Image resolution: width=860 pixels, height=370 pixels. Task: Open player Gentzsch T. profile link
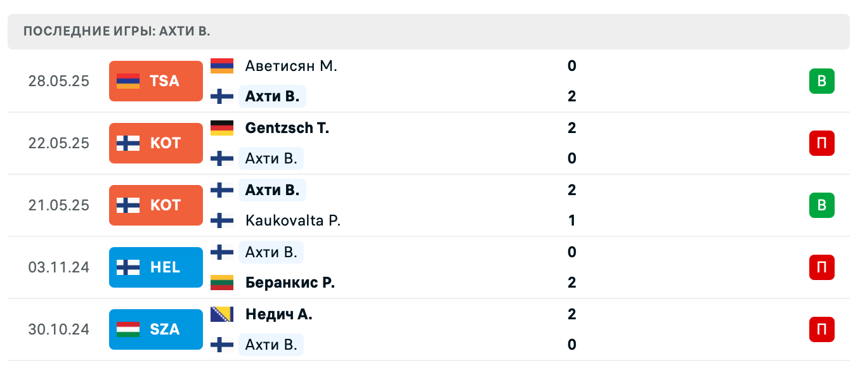pos(287,128)
